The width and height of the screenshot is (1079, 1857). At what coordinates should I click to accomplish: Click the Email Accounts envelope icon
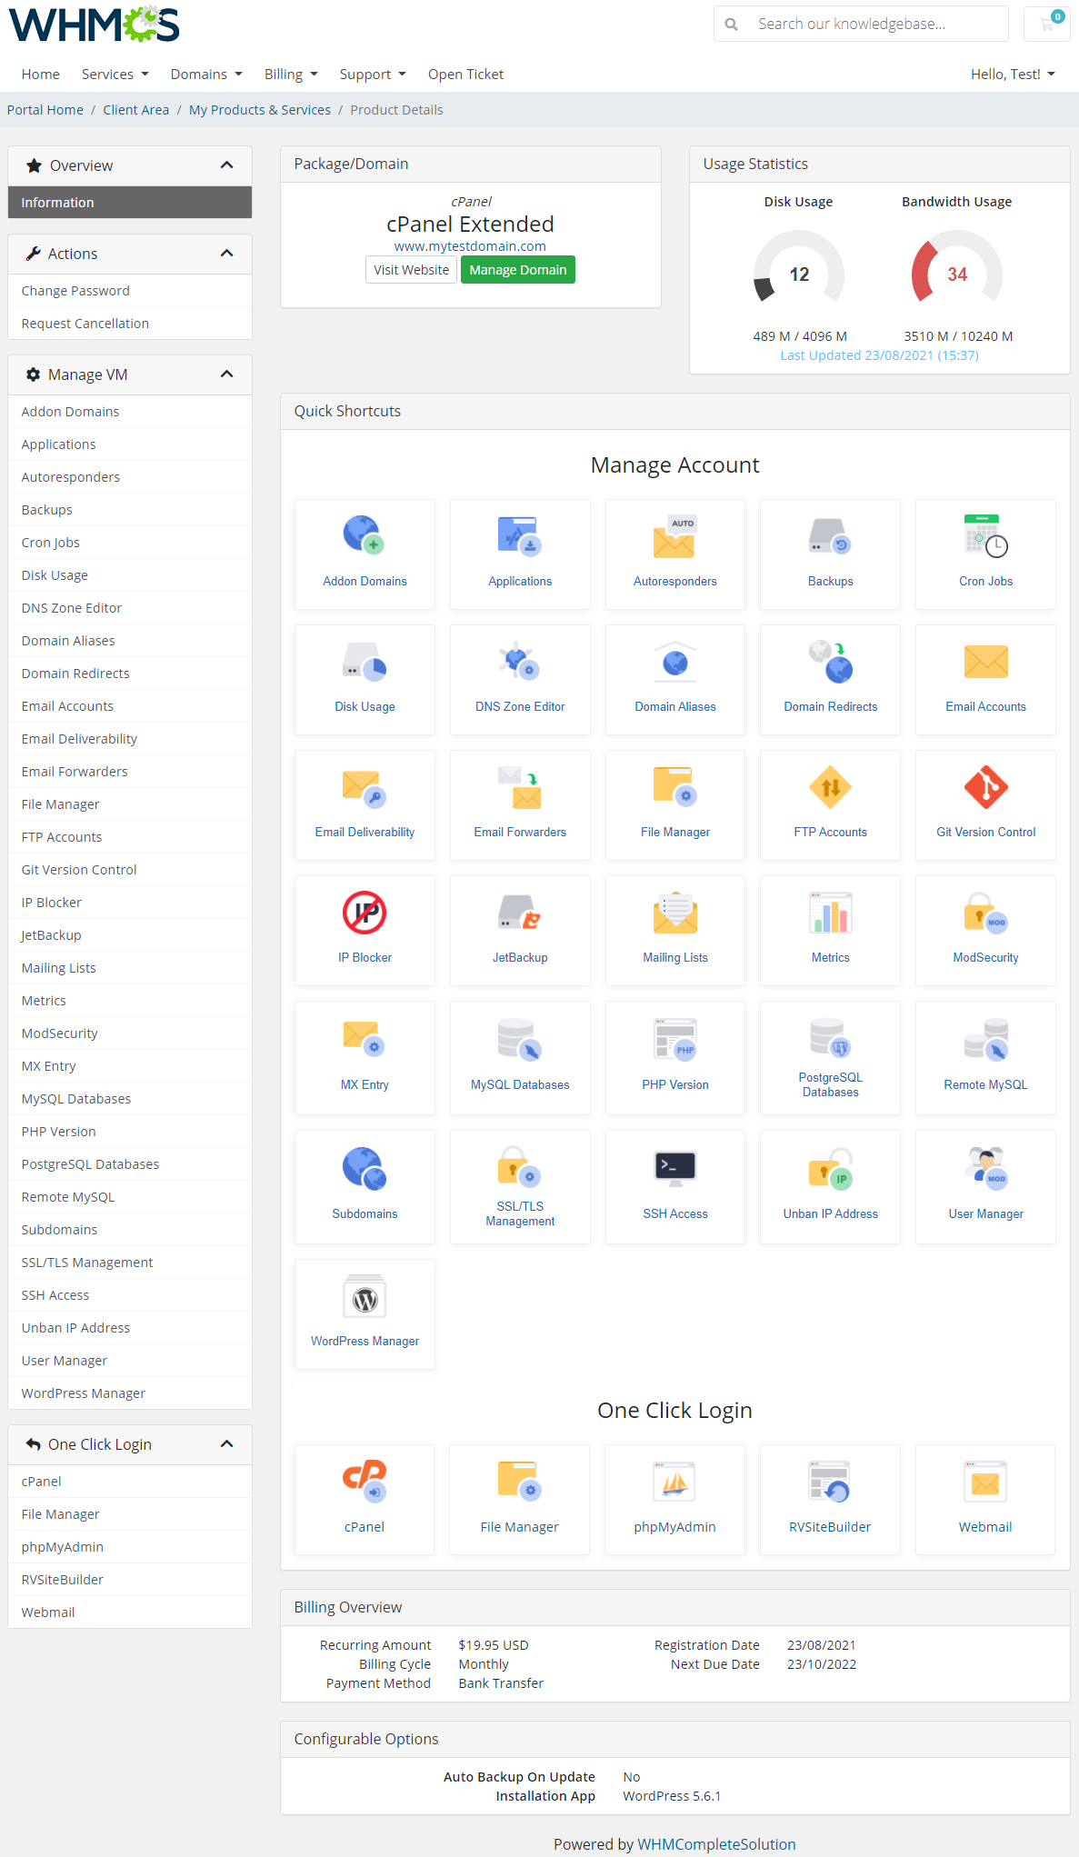(x=985, y=661)
